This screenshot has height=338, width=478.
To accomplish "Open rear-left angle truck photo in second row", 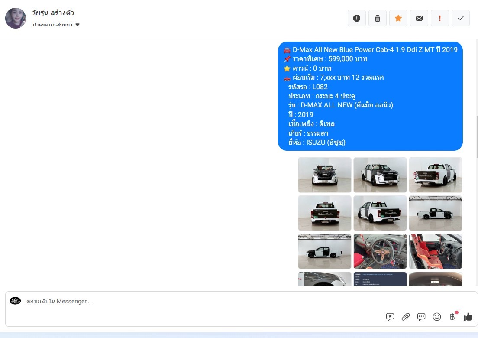I will [x=380, y=213].
